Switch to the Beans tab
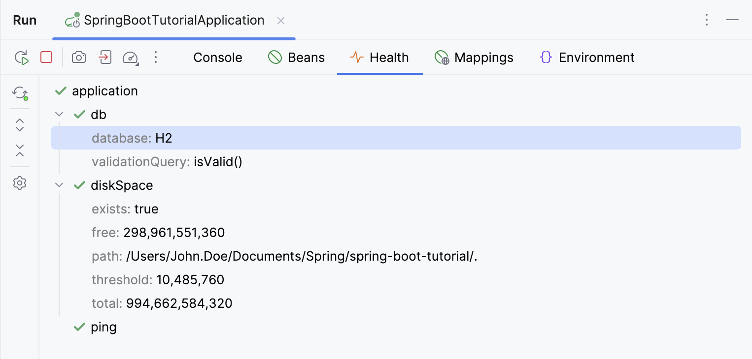Viewport: 752px width, 359px height. tap(296, 58)
